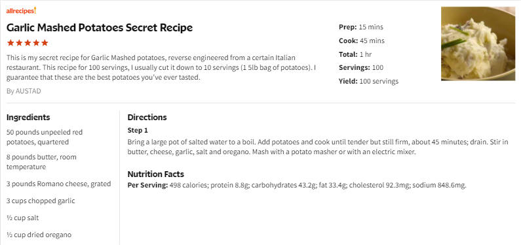Select the Directions heading
Image resolution: width=521 pixels, height=245 pixels.
click(147, 117)
